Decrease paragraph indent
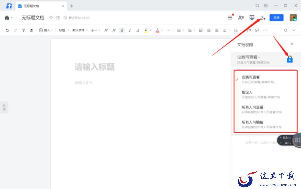Screen dimensions: 301x189 209,30
